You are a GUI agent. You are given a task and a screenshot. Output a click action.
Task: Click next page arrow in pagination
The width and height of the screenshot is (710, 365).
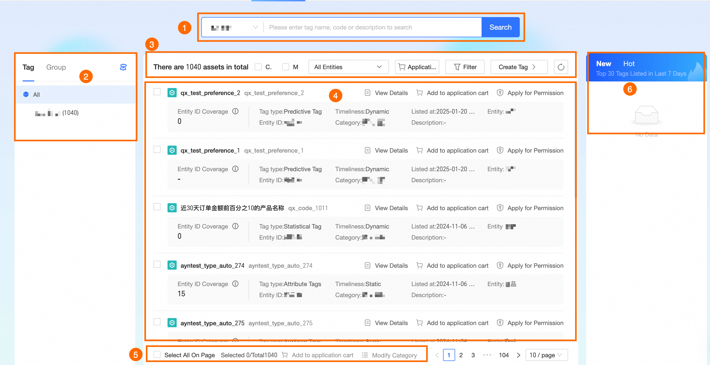tap(518, 355)
